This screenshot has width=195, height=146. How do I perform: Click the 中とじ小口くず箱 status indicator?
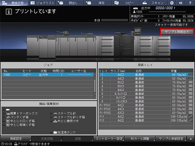pyautogui.click(x=4, y=121)
